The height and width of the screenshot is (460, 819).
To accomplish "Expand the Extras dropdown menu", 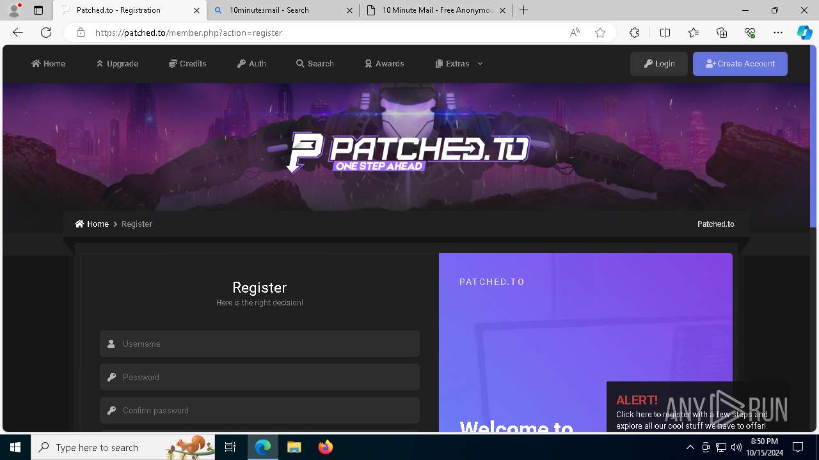I will [459, 63].
